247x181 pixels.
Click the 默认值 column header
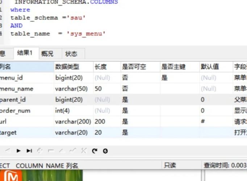coord(210,67)
